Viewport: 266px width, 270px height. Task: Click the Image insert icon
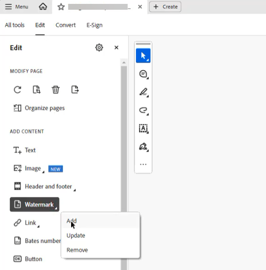18,168
